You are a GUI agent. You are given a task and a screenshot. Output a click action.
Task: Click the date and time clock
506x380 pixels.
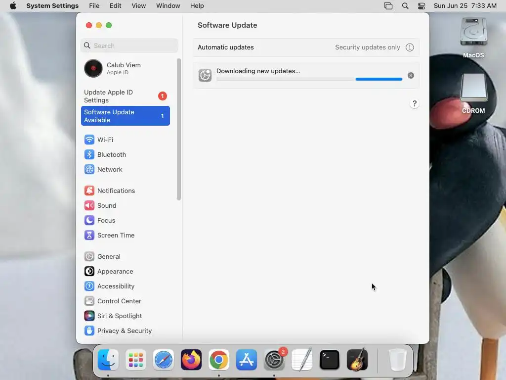[465, 6]
